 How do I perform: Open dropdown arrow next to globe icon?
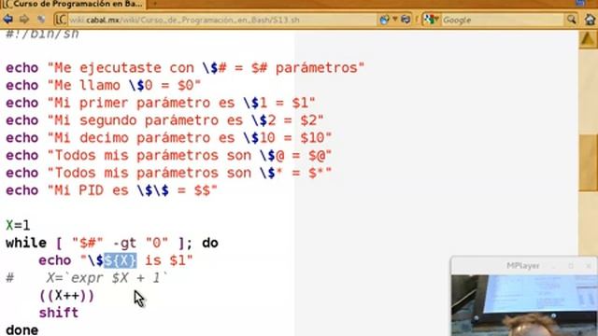(x=394, y=19)
